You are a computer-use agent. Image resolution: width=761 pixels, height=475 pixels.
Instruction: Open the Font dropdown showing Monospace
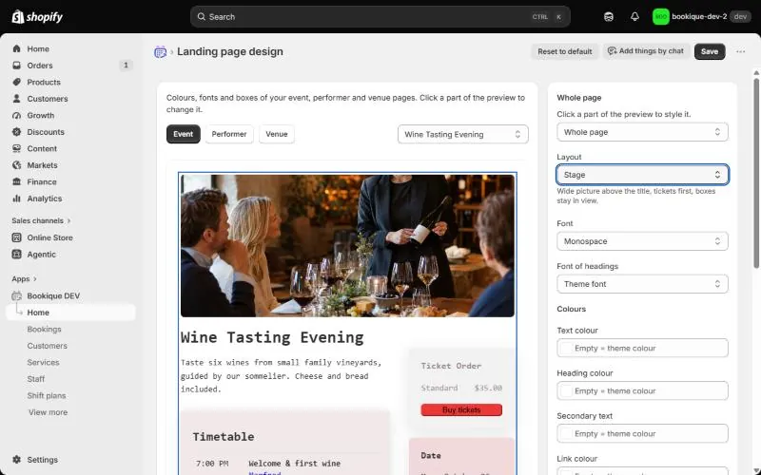(x=643, y=241)
